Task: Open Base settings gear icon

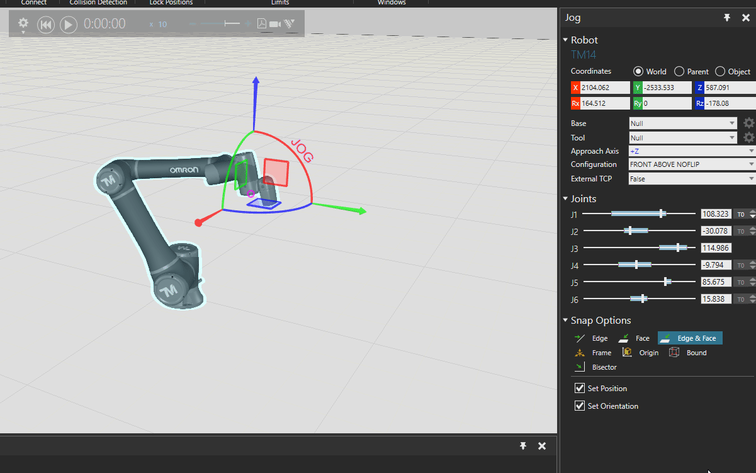Action: point(748,123)
